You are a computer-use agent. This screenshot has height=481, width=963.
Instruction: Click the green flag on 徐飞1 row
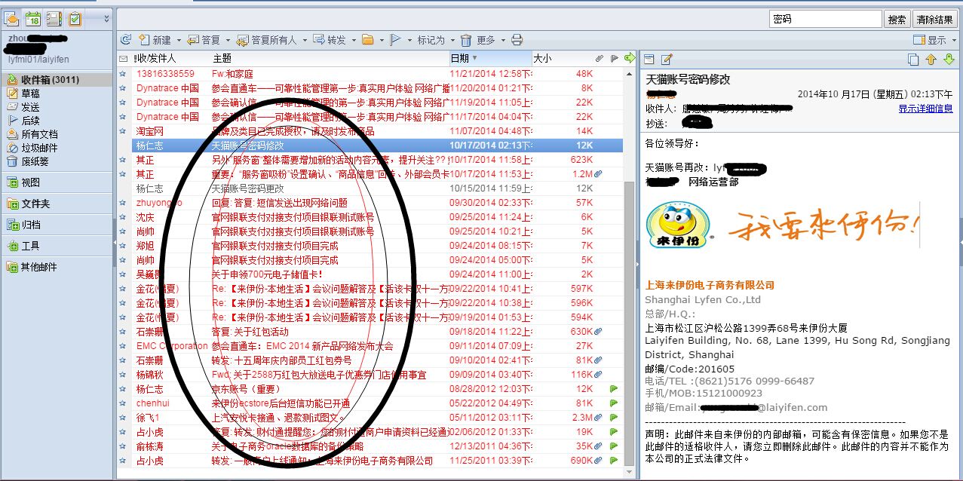click(x=614, y=418)
